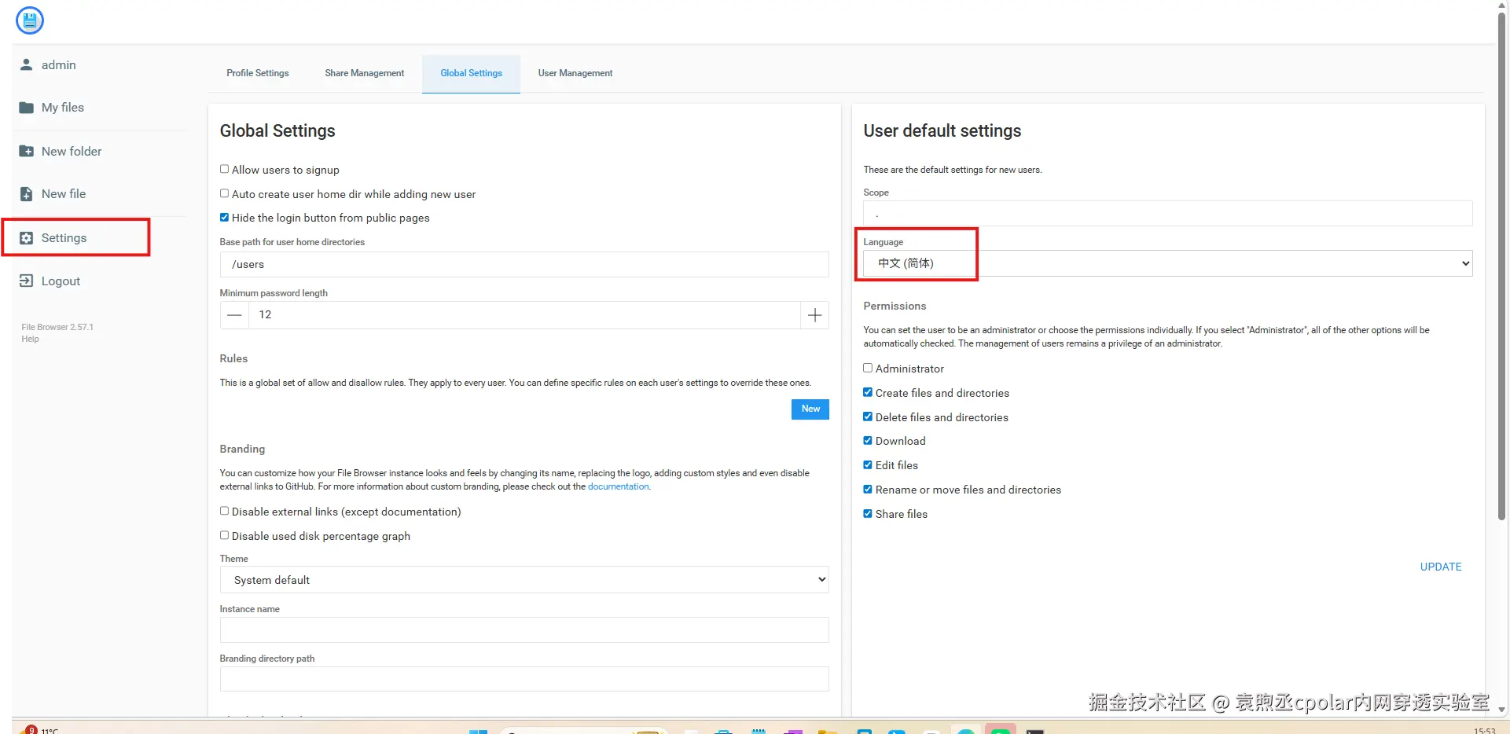
Task: Click the New rule button
Action: (810, 409)
